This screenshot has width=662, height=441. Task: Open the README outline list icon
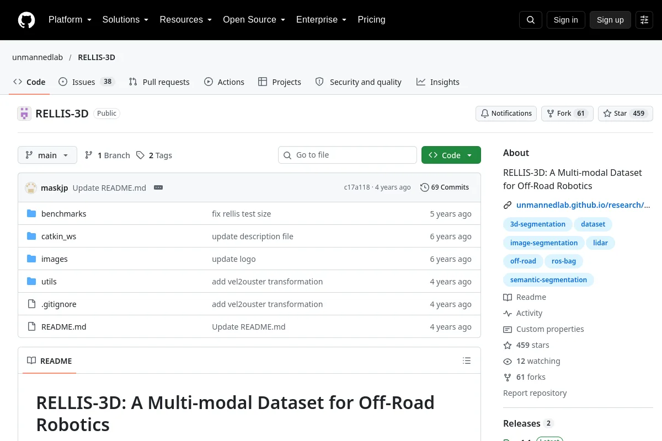coord(467,361)
